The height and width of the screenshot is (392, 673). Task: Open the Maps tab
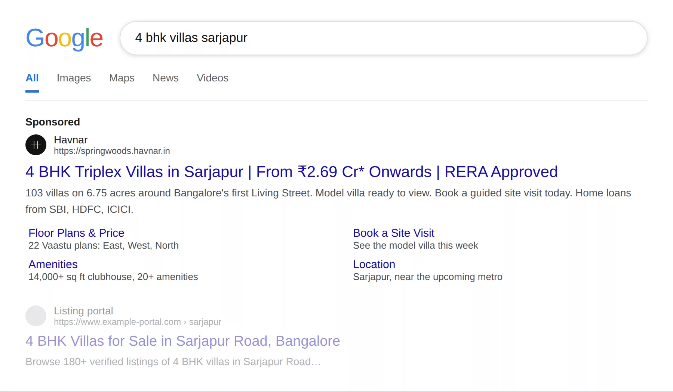[122, 78]
